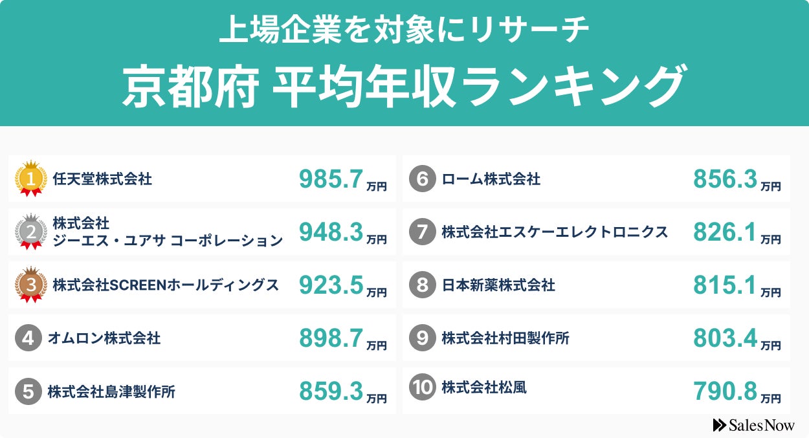The height and width of the screenshot is (438, 809).
Task: Click the gold rank 1 medal icon
Action: [31, 177]
